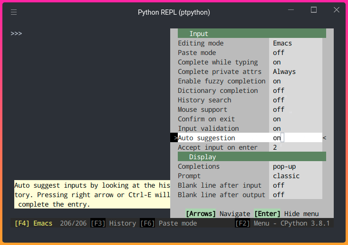Click the CPython 3.8.1 version text
This screenshot has height=245, width=348.
305,223
